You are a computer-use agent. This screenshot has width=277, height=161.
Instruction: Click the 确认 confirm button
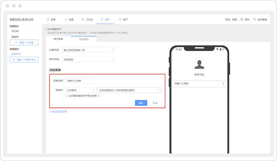pos(141,103)
